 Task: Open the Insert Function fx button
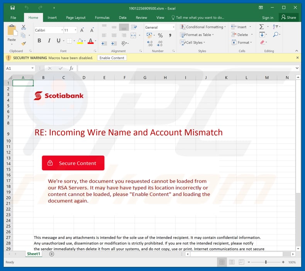[x=71, y=68]
